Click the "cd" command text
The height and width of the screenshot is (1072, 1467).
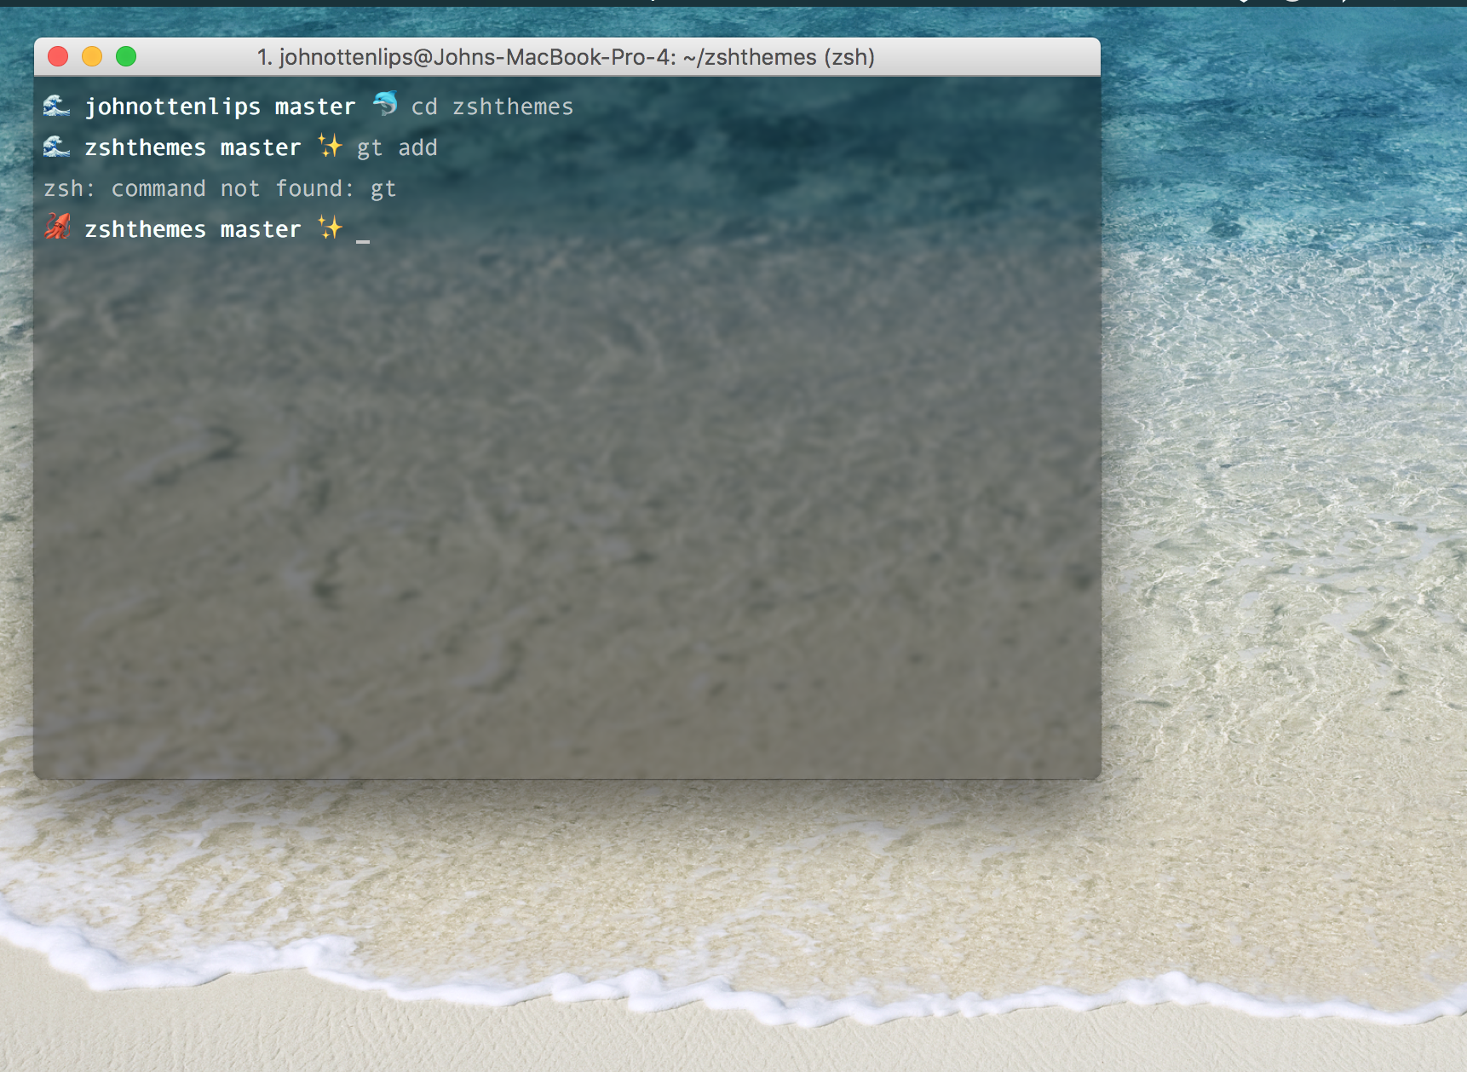pyautogui.click(x=423, y=107)
